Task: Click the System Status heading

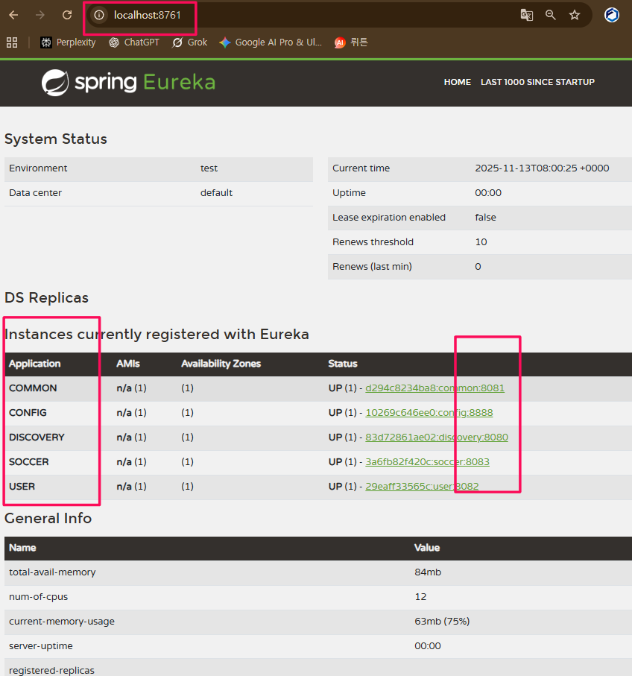Action: tap(56, 139)
